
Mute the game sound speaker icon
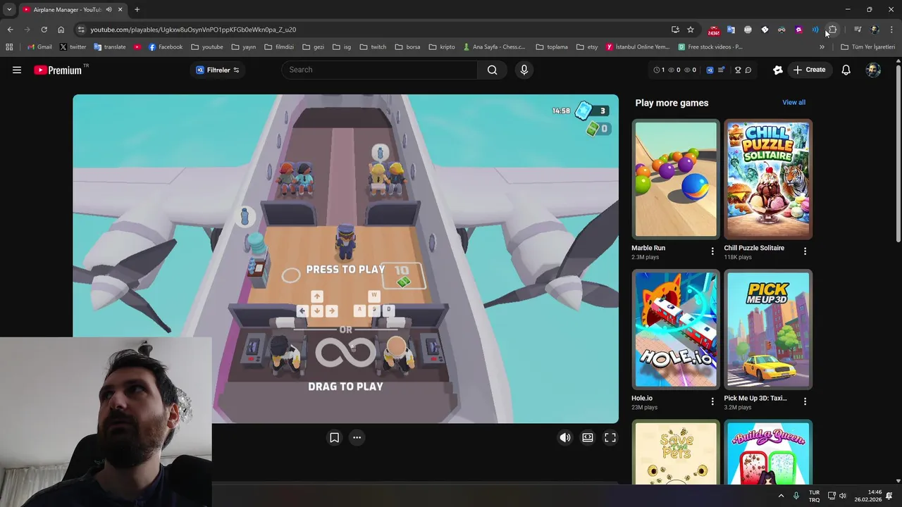point(565,437)
